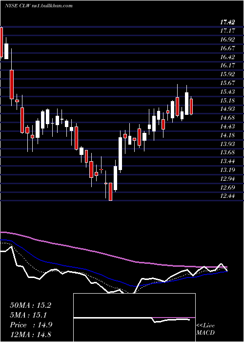
Task: Click the 16.67 price axis label
Action: coord(227,48)
